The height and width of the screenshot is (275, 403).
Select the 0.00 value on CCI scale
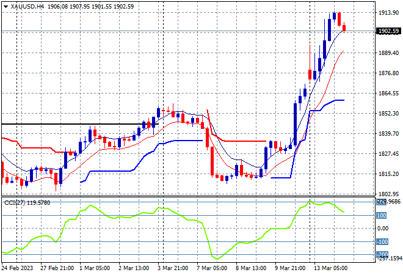pos(382,229)
